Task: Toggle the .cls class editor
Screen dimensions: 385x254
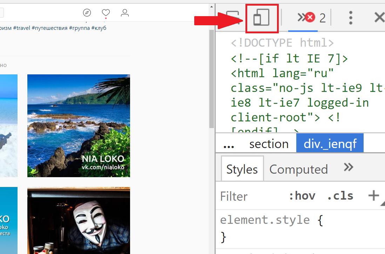Action: pos(340,196)
